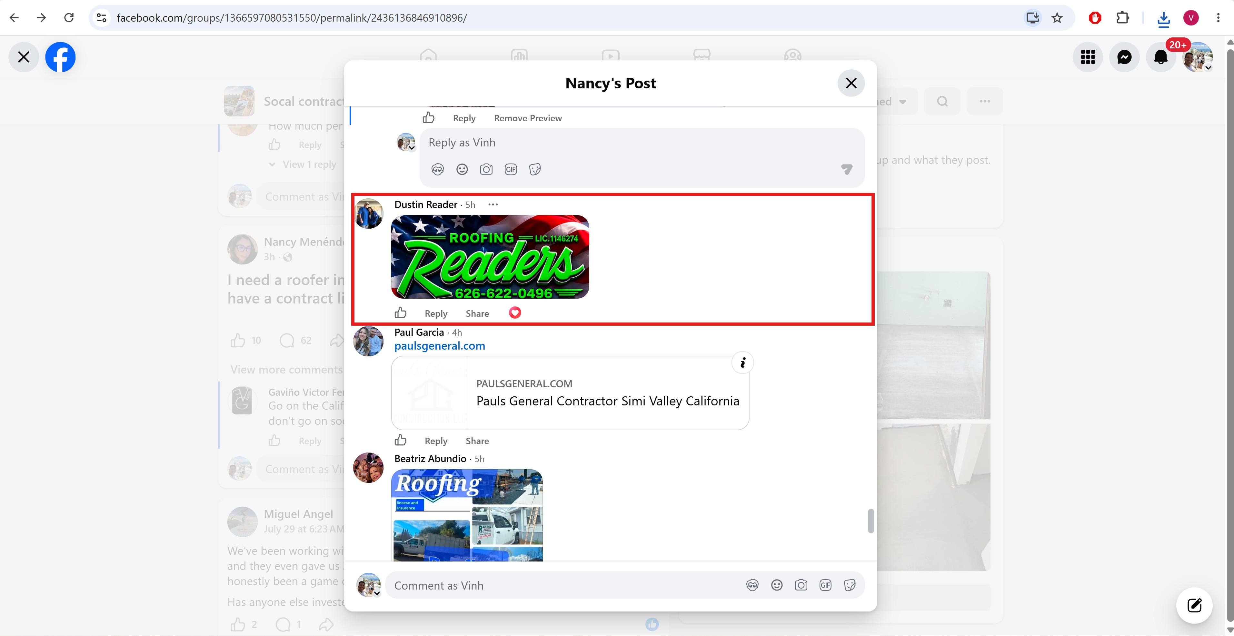Open Paul Garcia's profile picture

coord(368,341)
